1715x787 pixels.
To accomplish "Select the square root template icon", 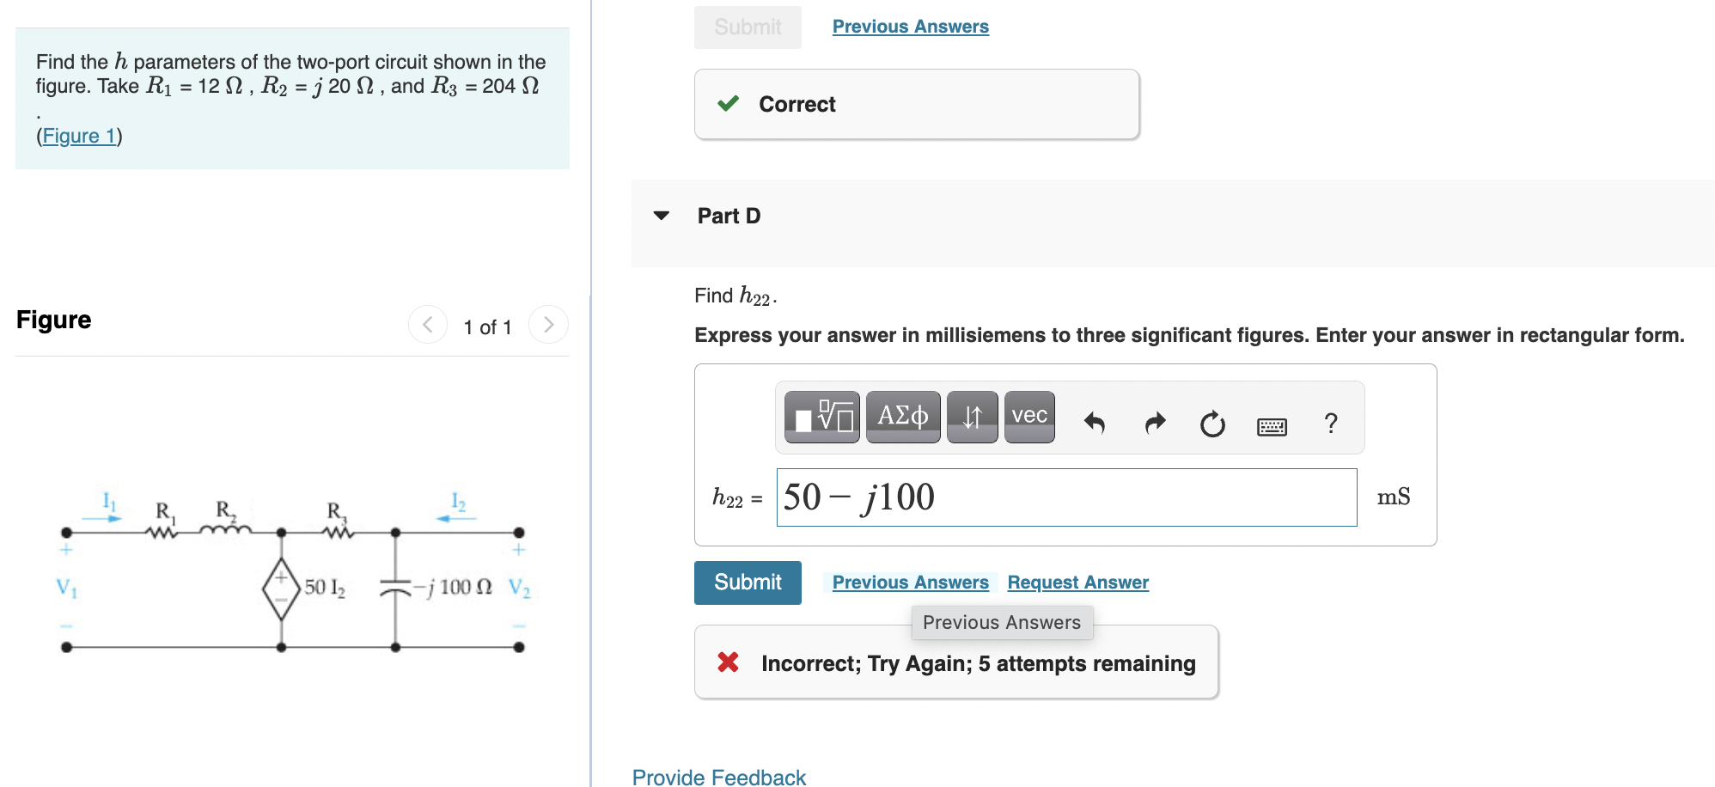I will (820, 417).
